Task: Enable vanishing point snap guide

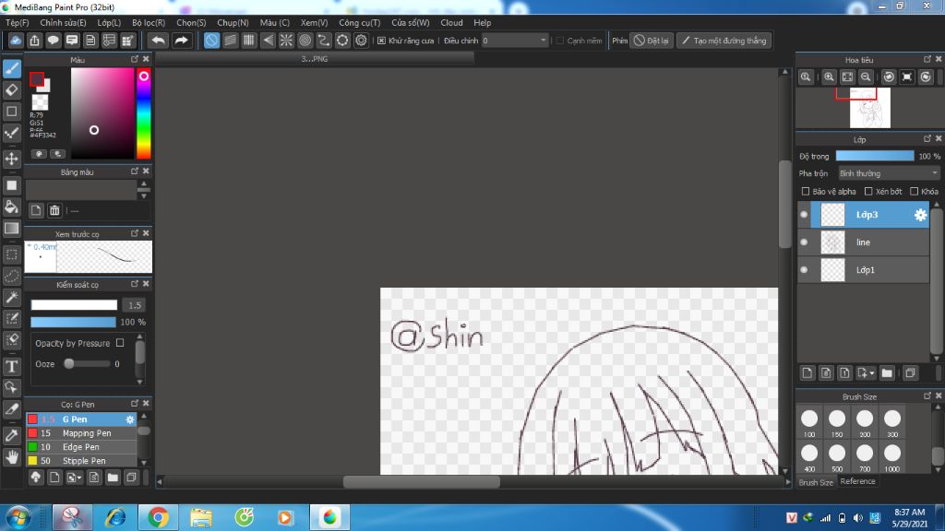Action: pyautogui.click(x=268, y=41)
